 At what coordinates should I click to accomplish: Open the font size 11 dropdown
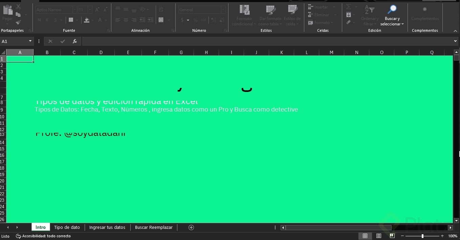click(90, 10)
